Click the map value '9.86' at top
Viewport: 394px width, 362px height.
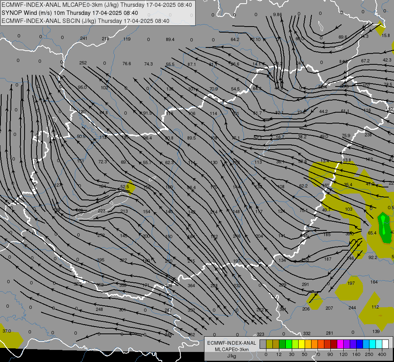277,14
